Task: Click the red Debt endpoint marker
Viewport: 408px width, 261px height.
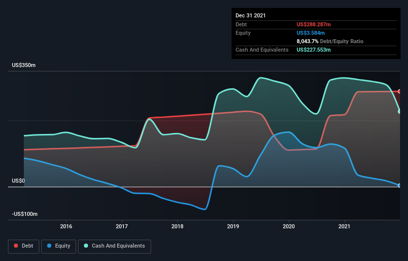Action: (x=400, y=91)
